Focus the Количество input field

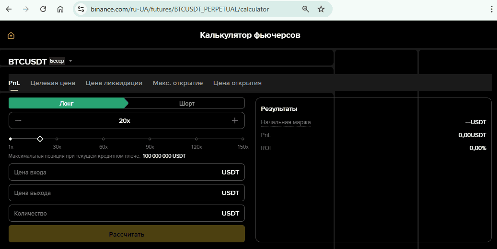127,213
